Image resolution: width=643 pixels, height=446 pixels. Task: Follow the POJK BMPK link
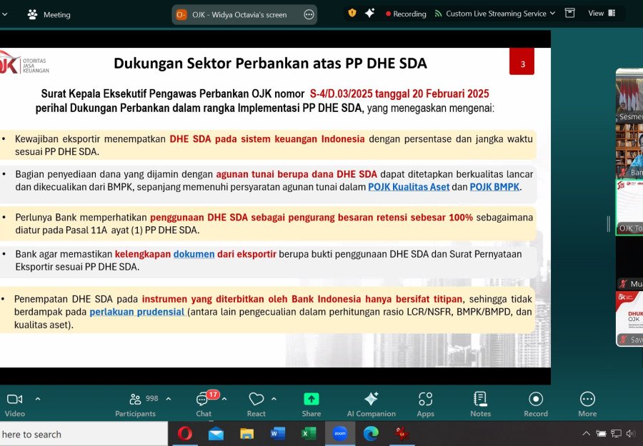[x=494, y=187]
